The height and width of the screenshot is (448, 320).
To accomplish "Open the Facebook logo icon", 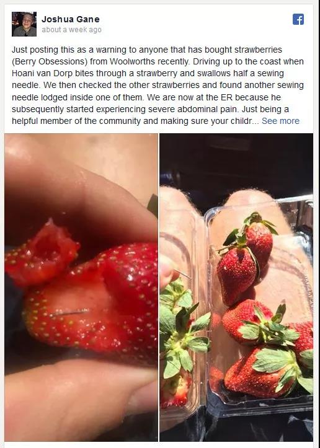I will 298,19.
